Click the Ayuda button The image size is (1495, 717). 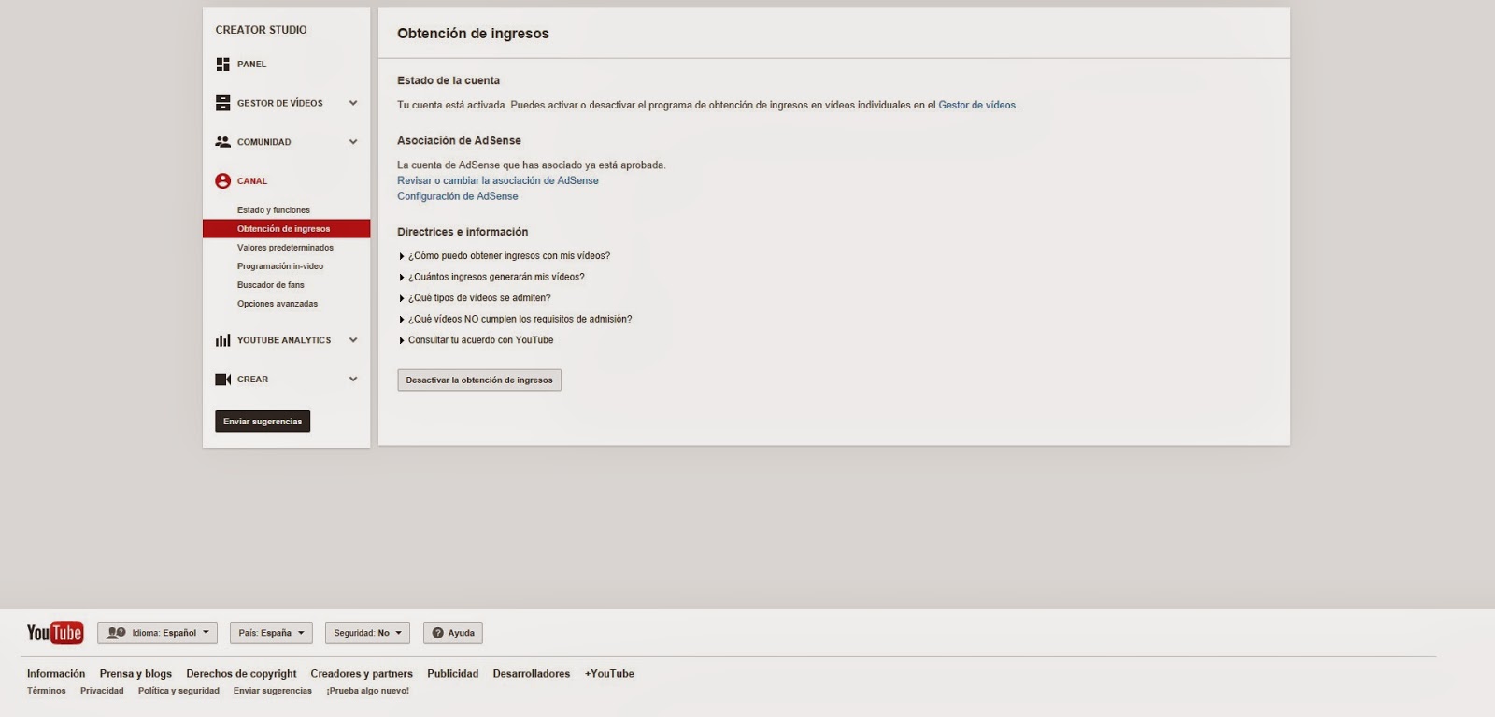click(453, 633)
